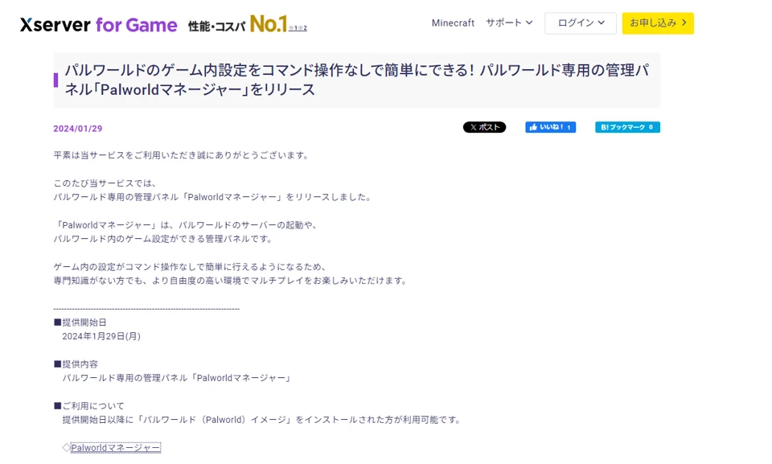Open the Palworldマネージャー link
The width and height of the screenshot is (772, 464).
[x=116, y=448]
